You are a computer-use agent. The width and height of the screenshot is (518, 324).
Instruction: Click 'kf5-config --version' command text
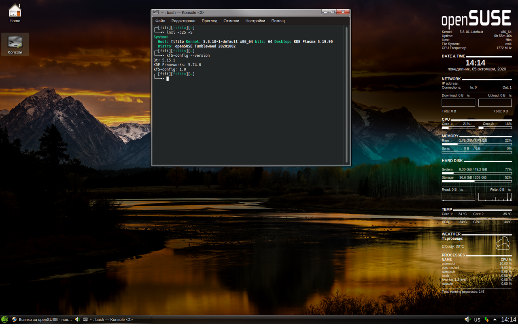(188, 55)
